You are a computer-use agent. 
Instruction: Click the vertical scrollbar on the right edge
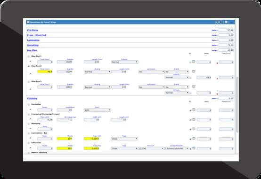point(237,105)
